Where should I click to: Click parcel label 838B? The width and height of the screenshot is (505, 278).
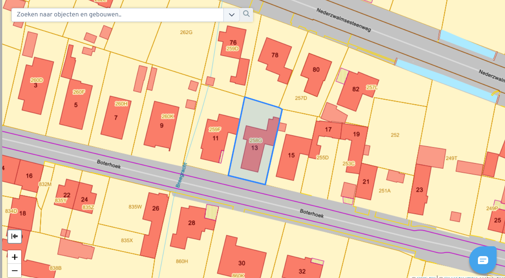[x=56, y=268]
